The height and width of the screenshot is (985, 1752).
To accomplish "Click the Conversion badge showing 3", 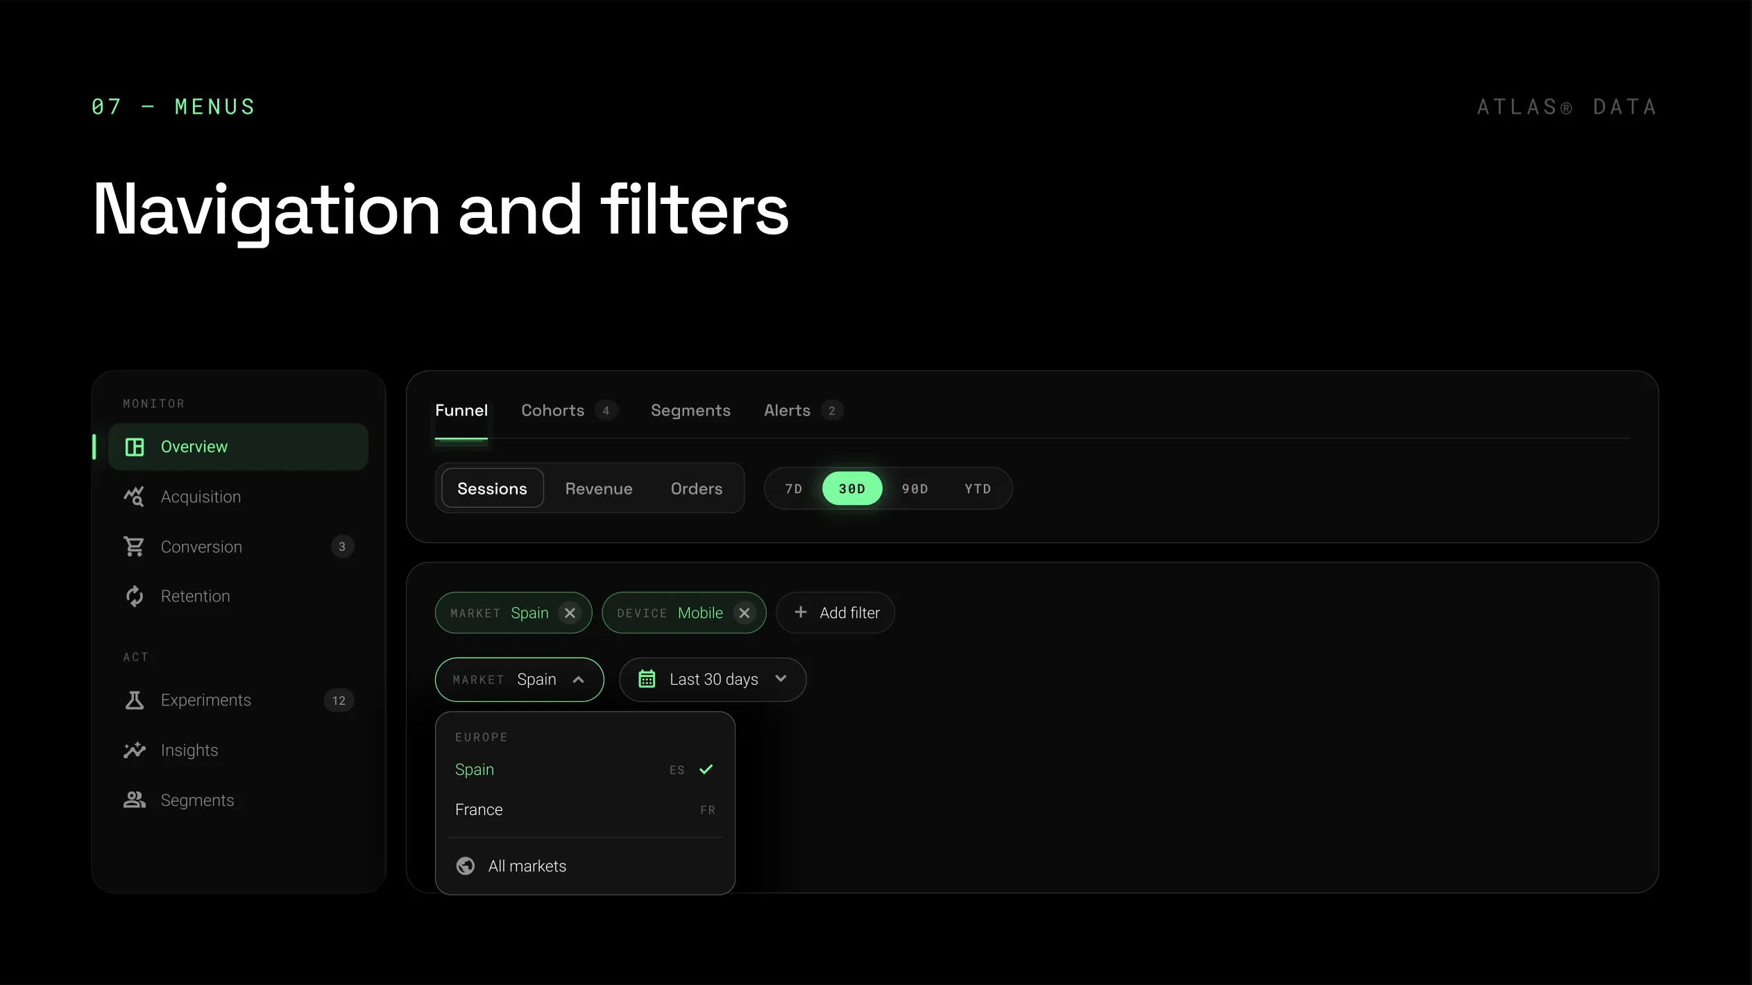I will coord(342,547).
